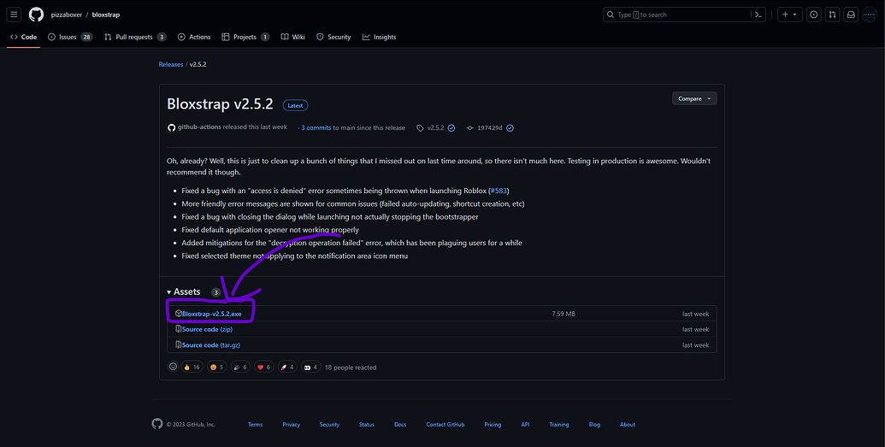885x447 pixels.
Task: Toggle the heart reaction with 6
Action: tap(264, 367)
